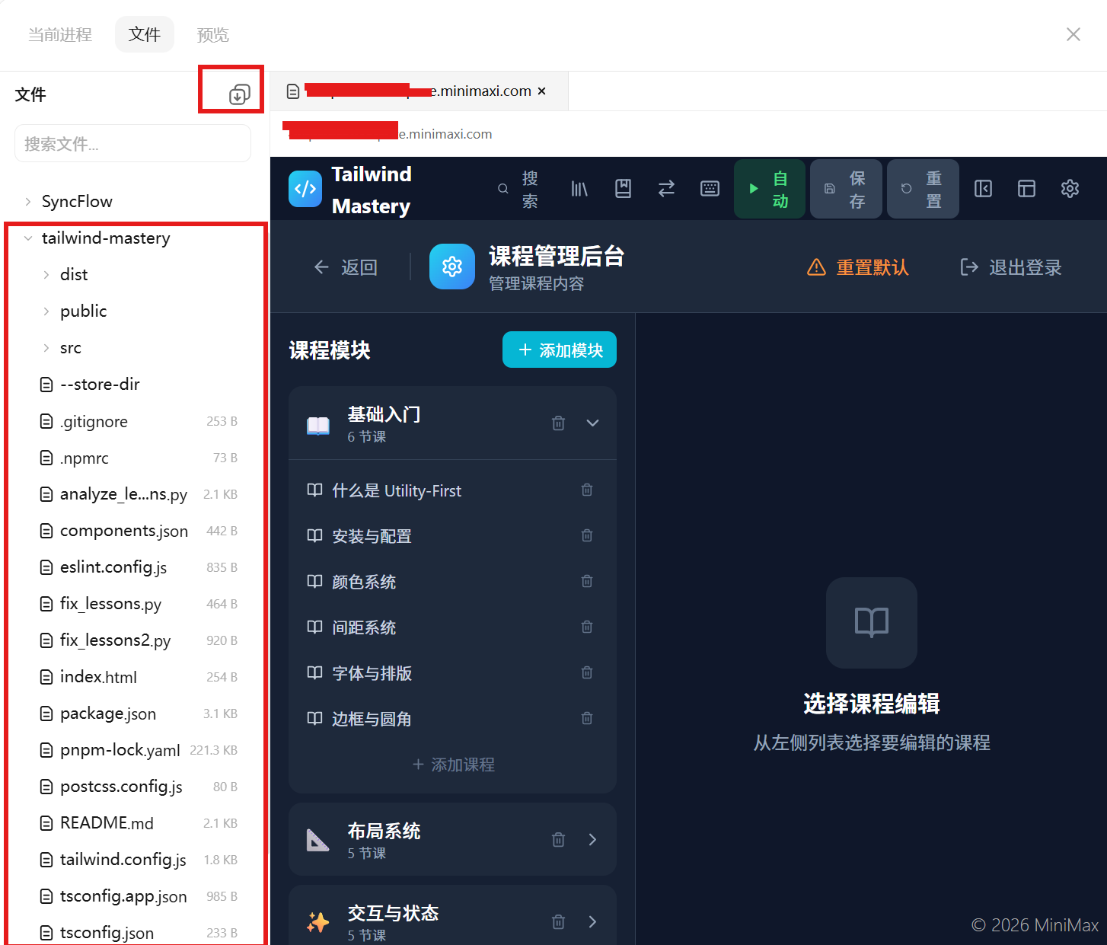1107x945 pixels.
Task: Collapse the left sidebar using its icon
Action: point(982,189)
